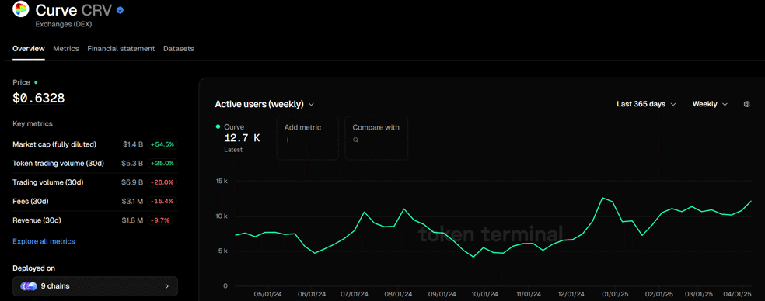Click the Add metric box
765x301 pixels.
(x=307, y=138)
